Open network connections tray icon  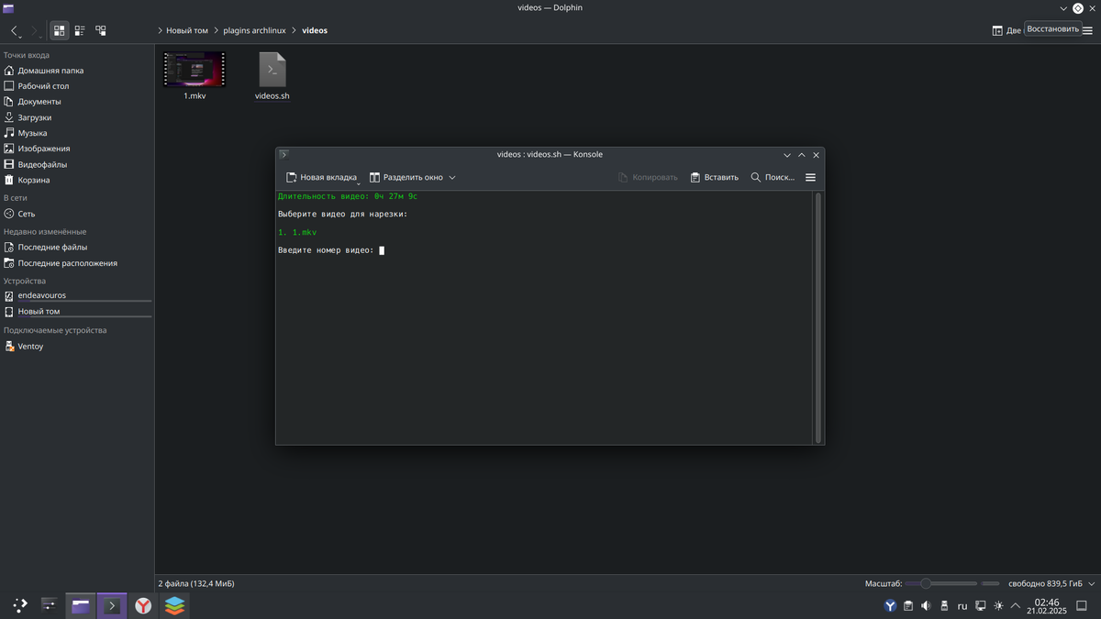point(981,606)
